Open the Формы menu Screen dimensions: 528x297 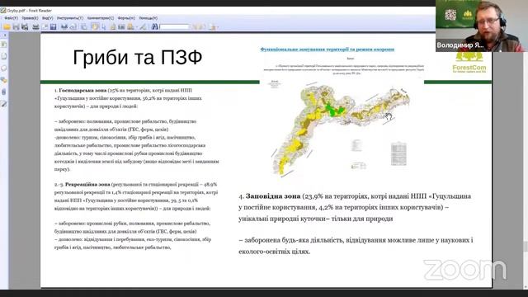click(x=126, y=18)
